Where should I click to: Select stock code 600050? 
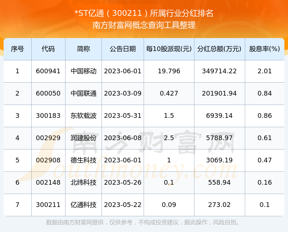(x=48, y=93)
